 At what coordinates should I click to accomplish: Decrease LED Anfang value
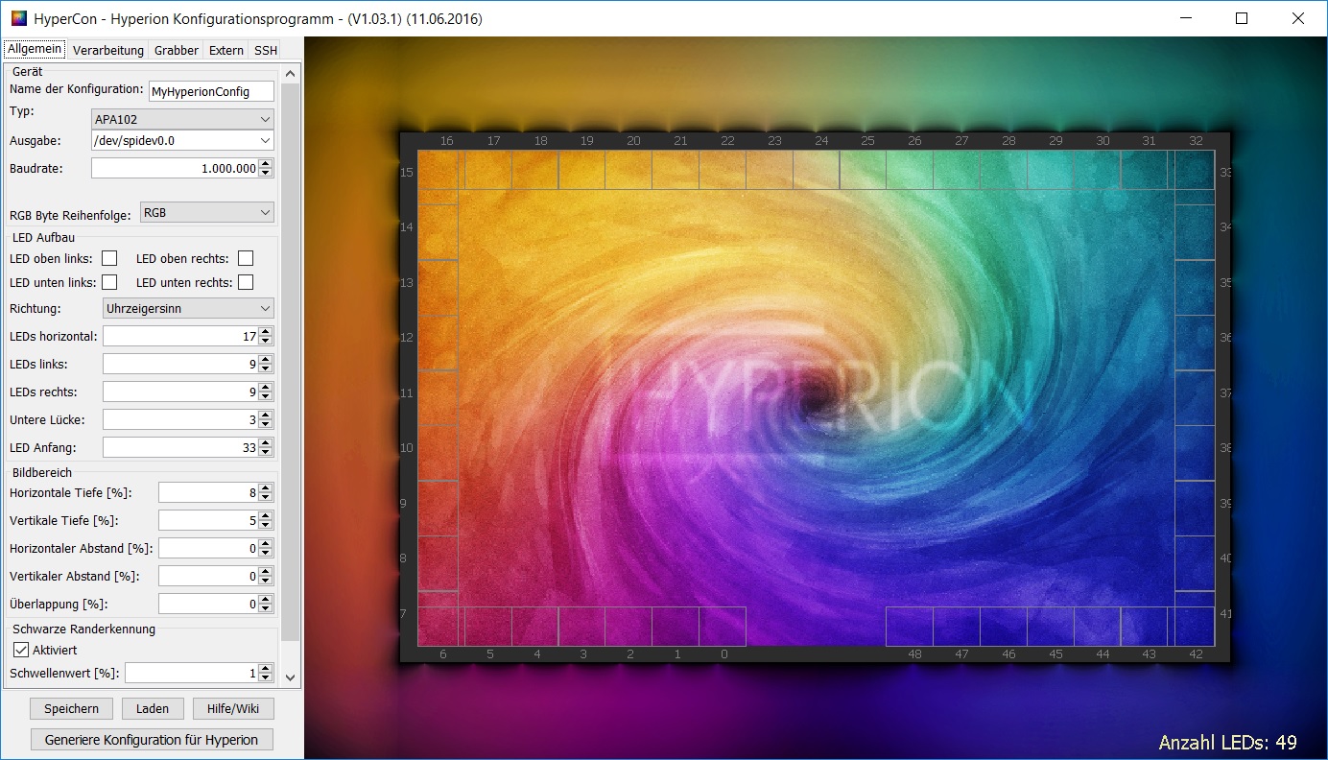click(x=266, y=452)
